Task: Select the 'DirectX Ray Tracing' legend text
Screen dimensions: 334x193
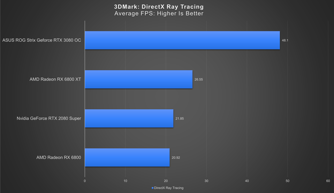Action: point(169,188)
